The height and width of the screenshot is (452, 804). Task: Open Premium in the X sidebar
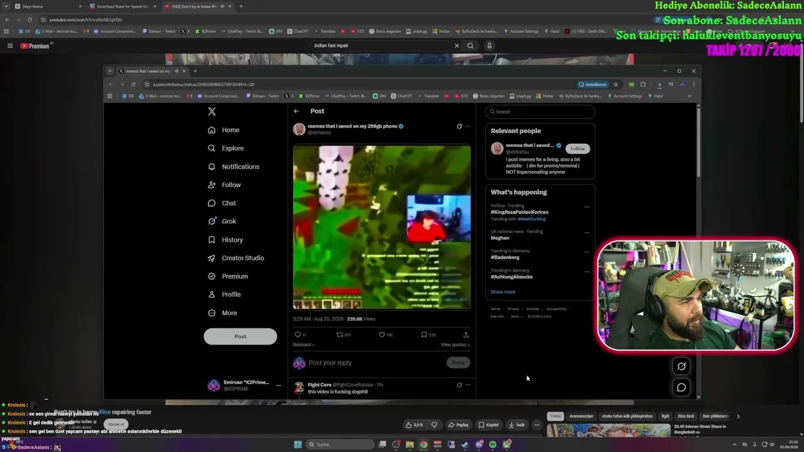tap(227, 276)
